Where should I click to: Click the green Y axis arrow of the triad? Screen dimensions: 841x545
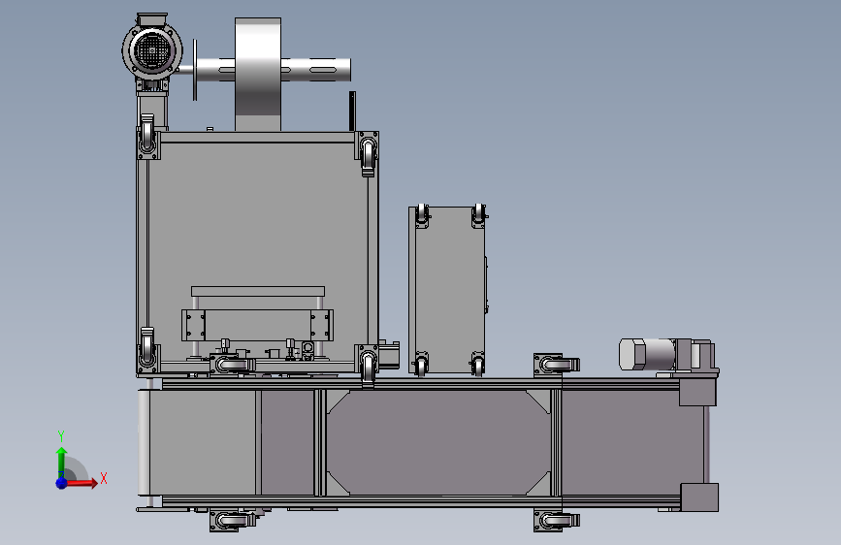click(x=62, y=463)
